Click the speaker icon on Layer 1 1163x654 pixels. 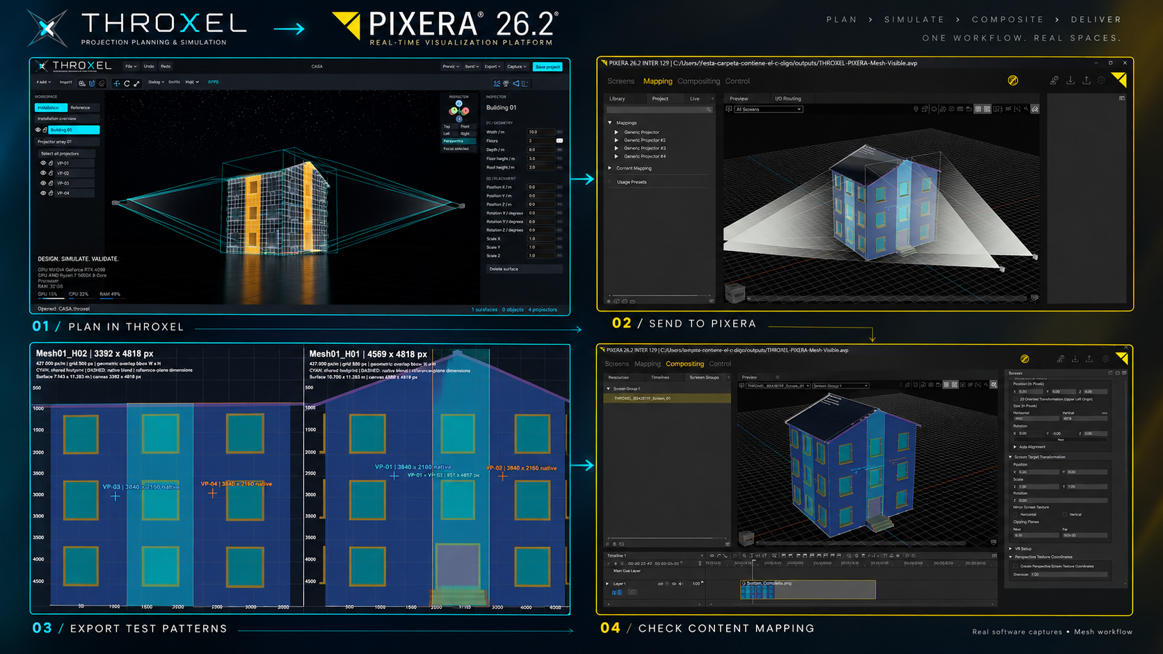(681, 584)
